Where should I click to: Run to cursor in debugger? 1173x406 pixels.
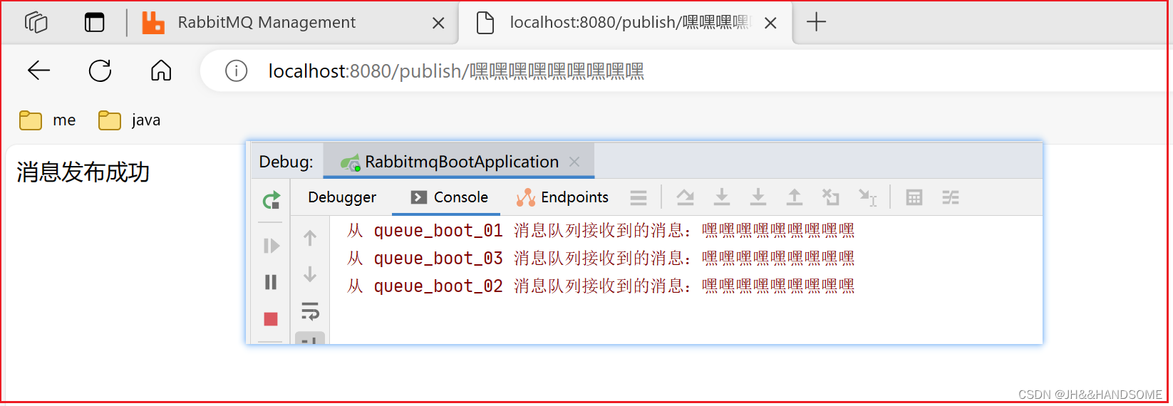(868, 198)
